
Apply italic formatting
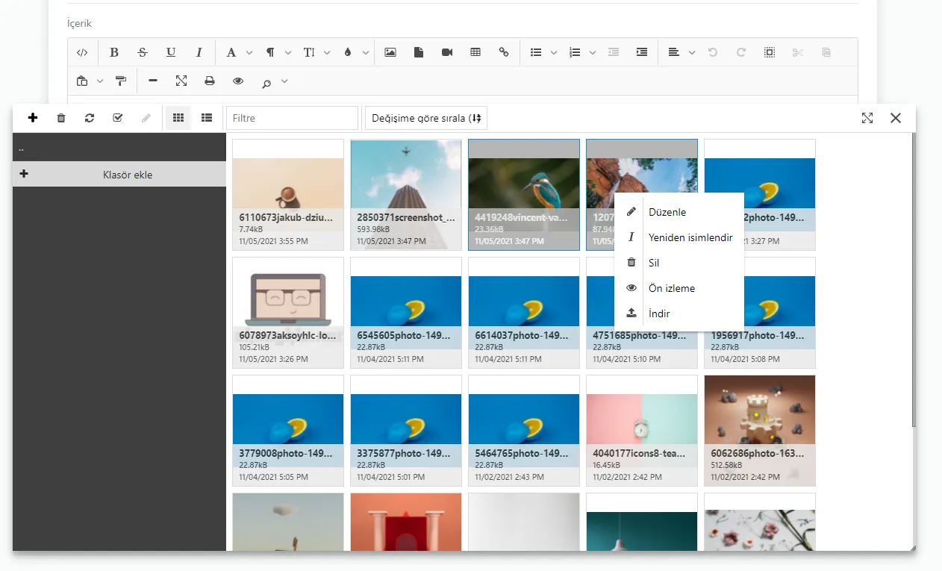pos(199,52)
